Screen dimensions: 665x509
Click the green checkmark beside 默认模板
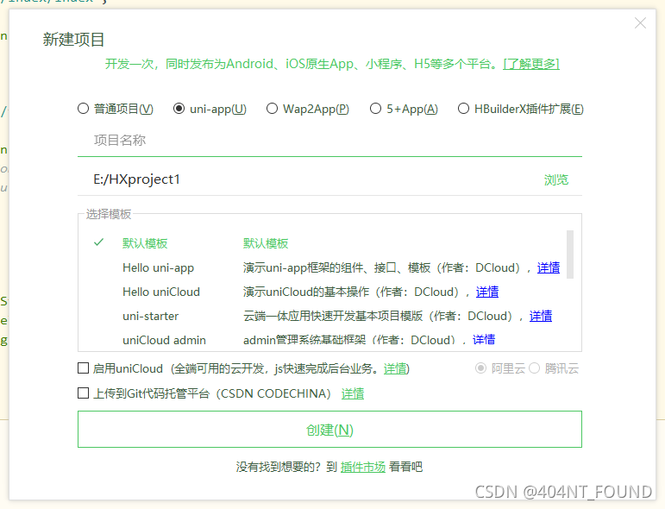[x=99, y=242]
